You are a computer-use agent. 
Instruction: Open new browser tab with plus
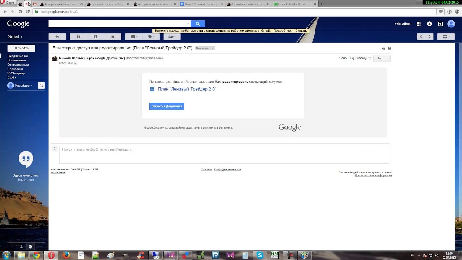point(322,4)
